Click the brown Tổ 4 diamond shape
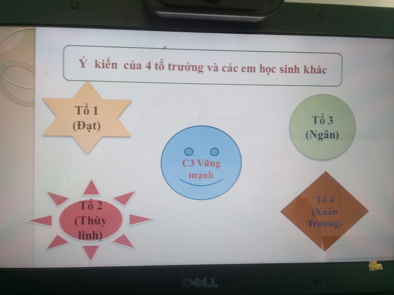Image resolution: width=394 pixels, height=295 pixels. [324, 211]
